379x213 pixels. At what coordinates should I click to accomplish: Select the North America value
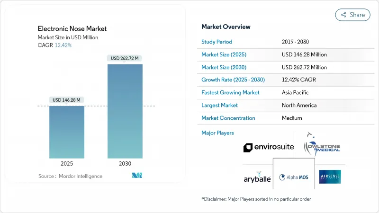(299, 106)
